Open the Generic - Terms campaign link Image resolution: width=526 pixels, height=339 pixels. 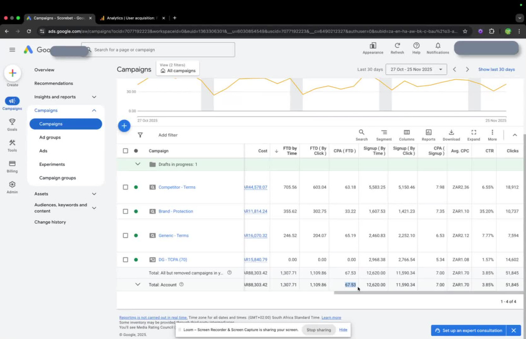(x=174, y=235)
